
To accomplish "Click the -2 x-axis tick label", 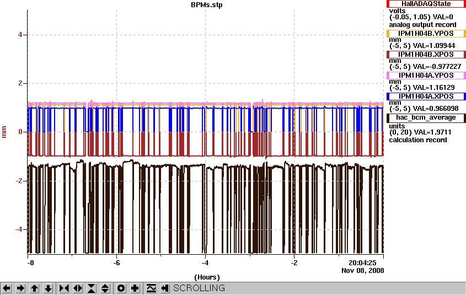I will tap(294, 263).
